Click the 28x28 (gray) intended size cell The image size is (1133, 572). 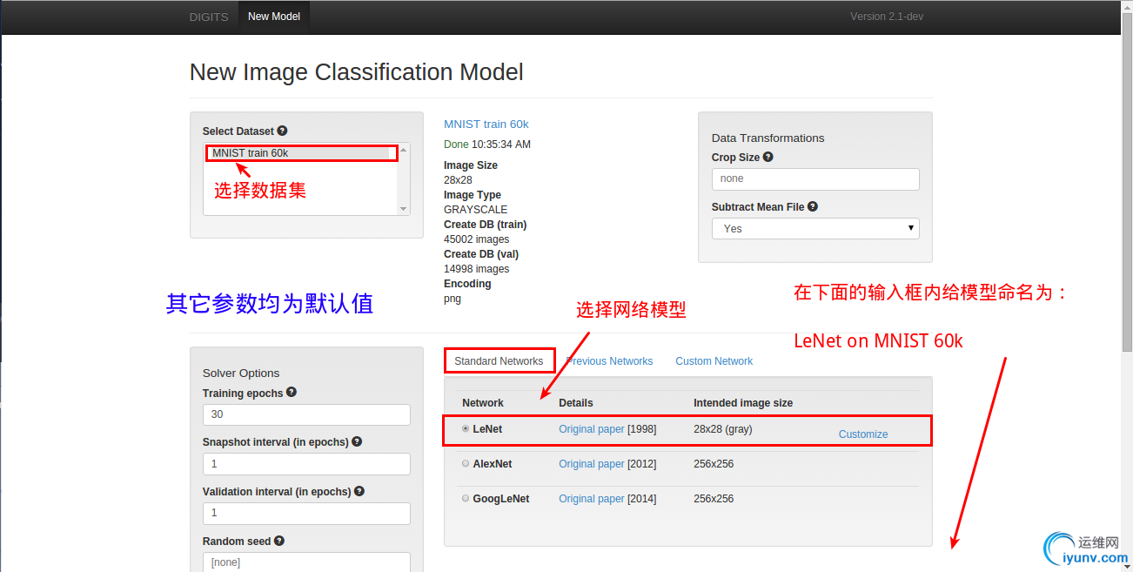(x=723, y=429)
